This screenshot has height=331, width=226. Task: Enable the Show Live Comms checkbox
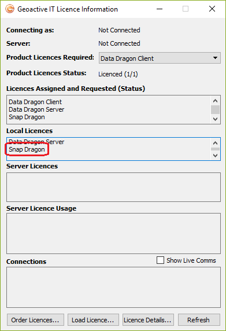coord(160,260)
